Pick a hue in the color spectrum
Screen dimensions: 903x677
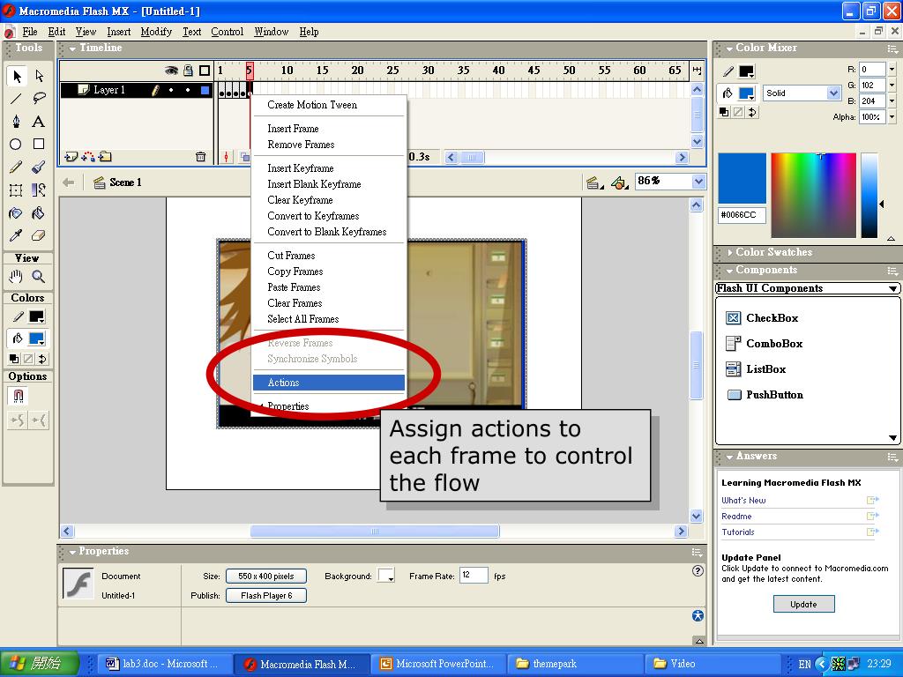tap(813, 195)
